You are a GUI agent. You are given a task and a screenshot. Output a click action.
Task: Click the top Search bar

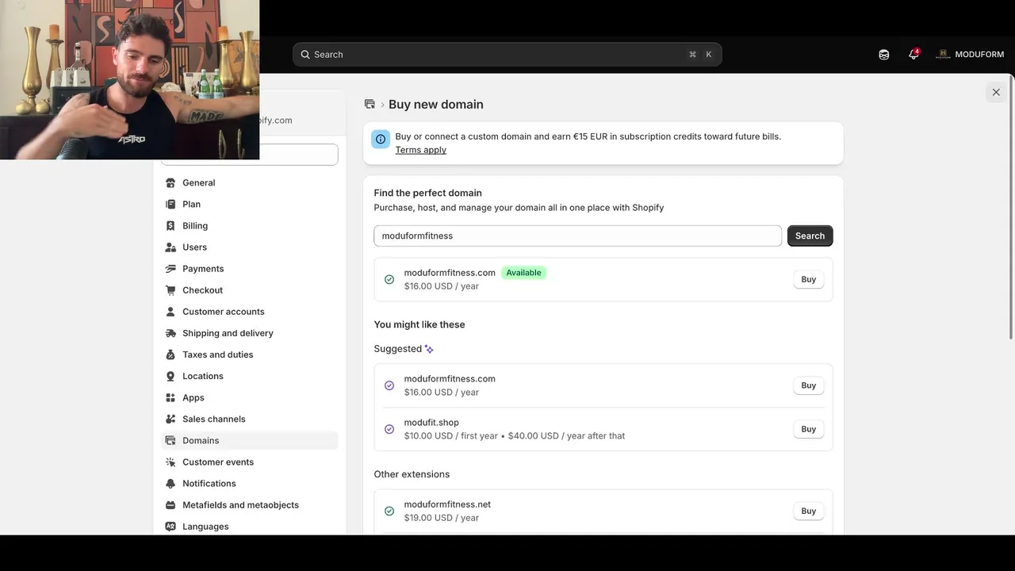pyautogui.click(x=507, y=55)
